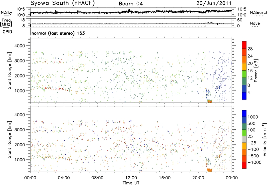Click the 'Slant Range [km]' label of the Velocity panel
268x185 pixels.
[9, 140]
